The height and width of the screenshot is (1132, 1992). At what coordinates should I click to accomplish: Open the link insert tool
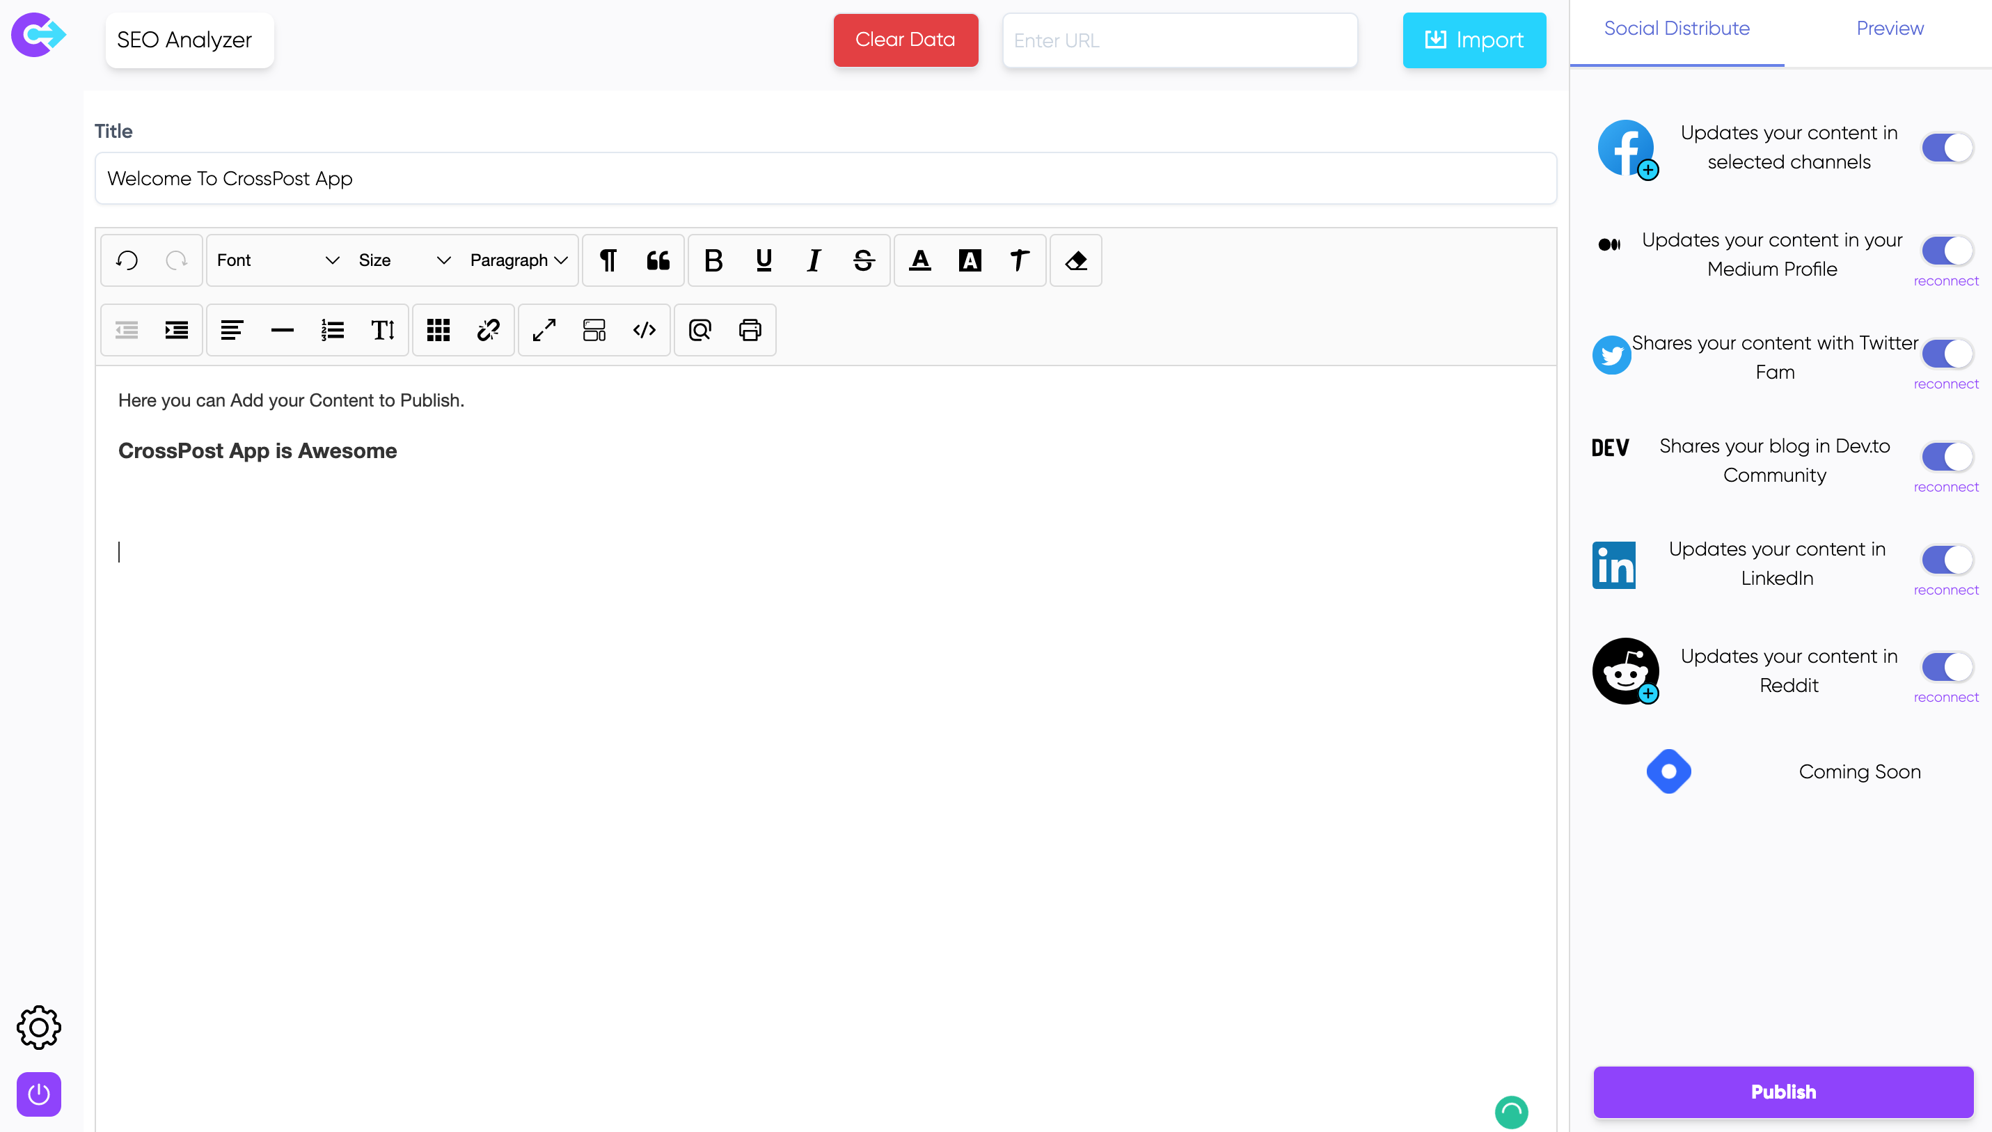(488, 331)
